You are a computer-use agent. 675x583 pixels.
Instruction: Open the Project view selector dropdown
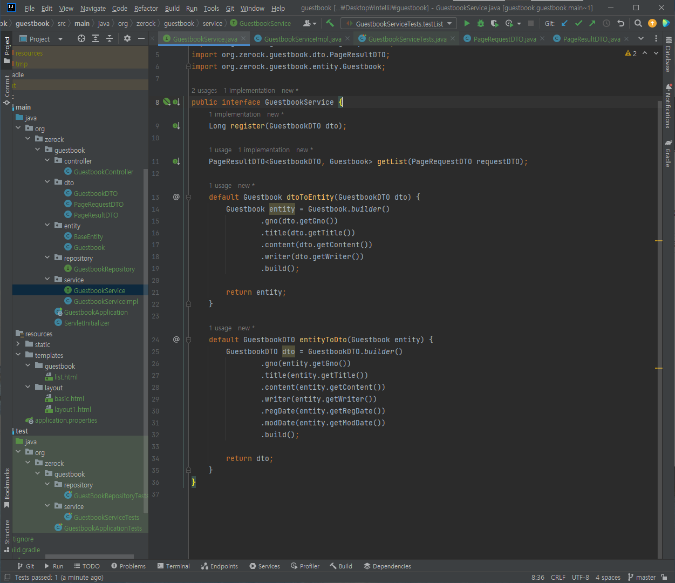(42, 38)
